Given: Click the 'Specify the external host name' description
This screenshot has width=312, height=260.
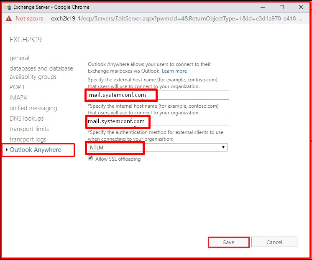Looking at the screenshot, I should click(153, 83).
